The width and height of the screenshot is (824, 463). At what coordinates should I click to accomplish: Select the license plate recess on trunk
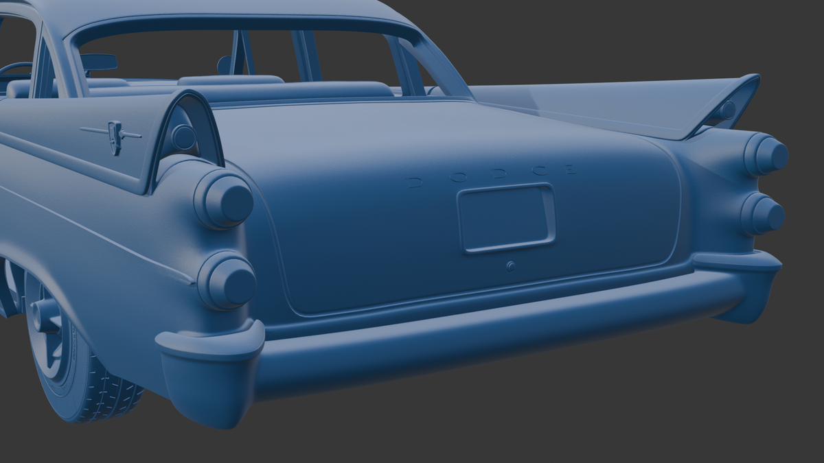point(507,218)
